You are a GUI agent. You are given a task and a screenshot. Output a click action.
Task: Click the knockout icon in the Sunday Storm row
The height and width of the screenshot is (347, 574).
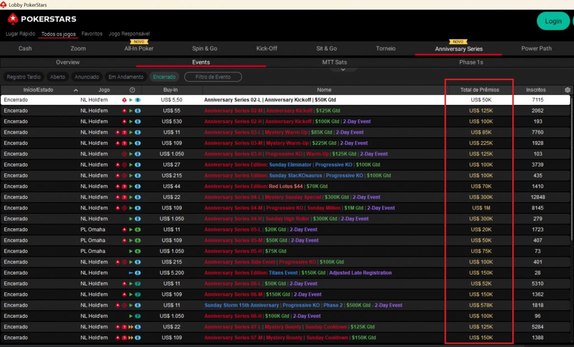124,306
